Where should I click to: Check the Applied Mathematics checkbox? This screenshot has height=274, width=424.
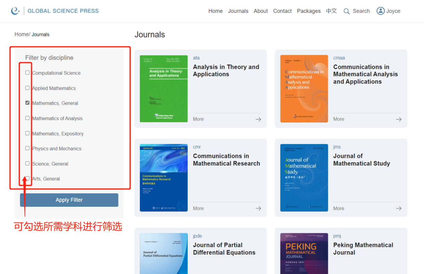click(27, 88)
